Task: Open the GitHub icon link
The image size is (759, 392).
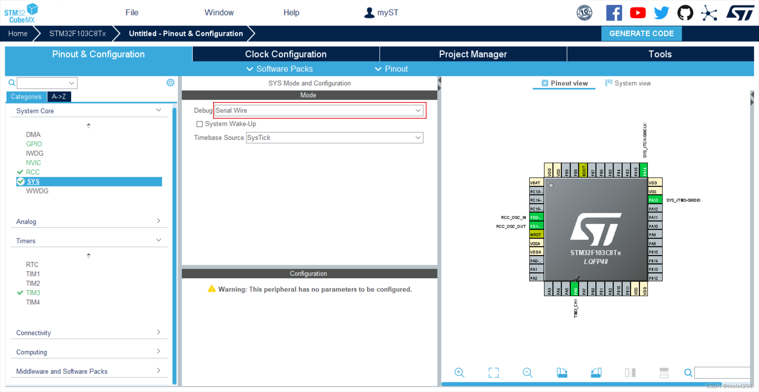Action: [685, 13]
